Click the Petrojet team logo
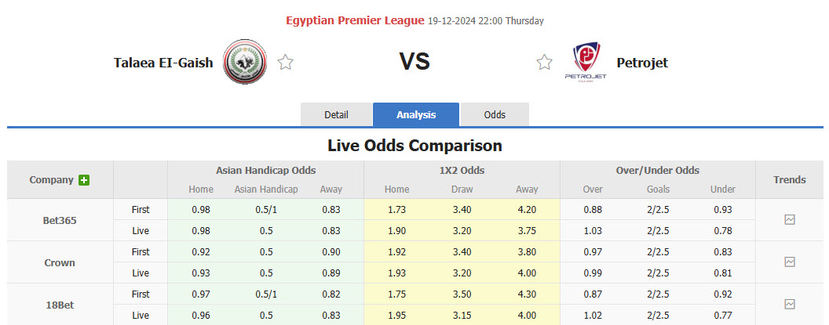829x325 pixels. (x=586, y=62)
